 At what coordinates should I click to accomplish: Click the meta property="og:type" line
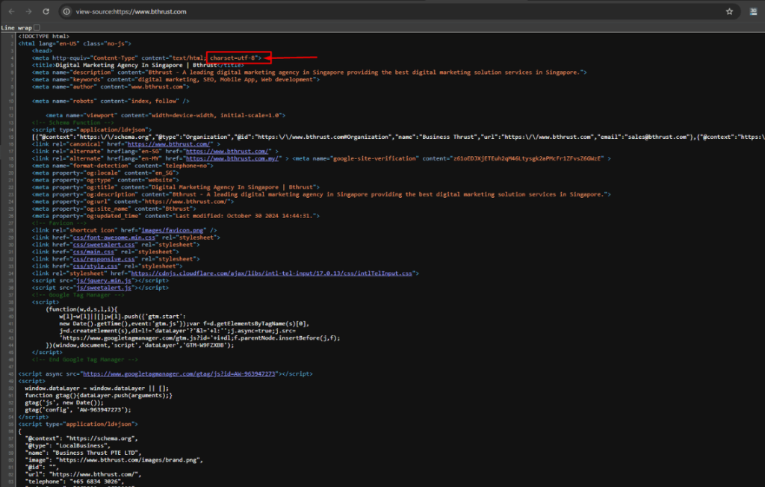[106, 180]
